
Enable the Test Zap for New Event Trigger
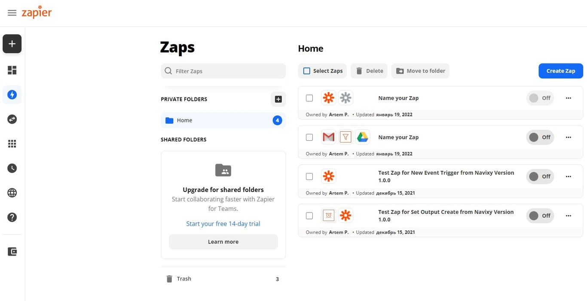point(540,176)
